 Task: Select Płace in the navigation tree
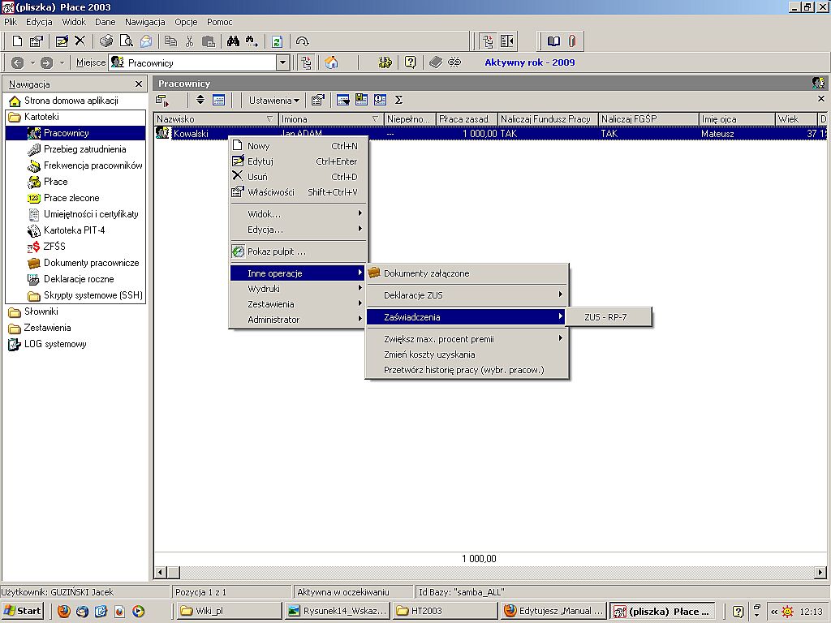click(56, 182)
